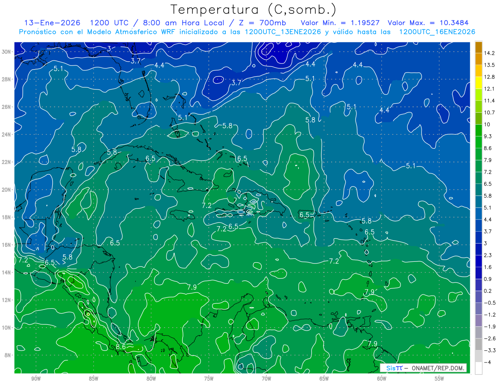Click the '-3.3' value on color legend
This screenshot has height=384, width=498.
pos(489,350)
